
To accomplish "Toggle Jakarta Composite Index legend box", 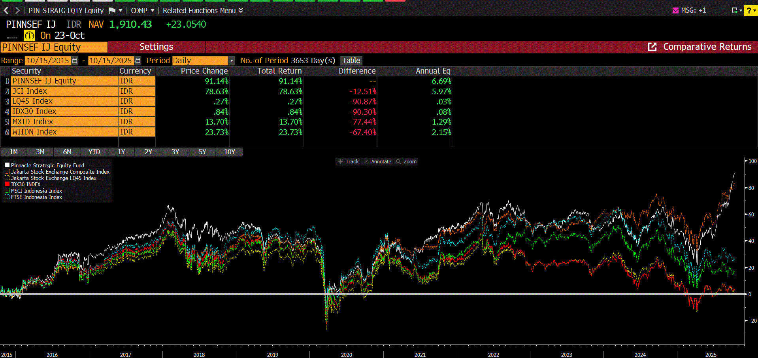I will [7, 172].
